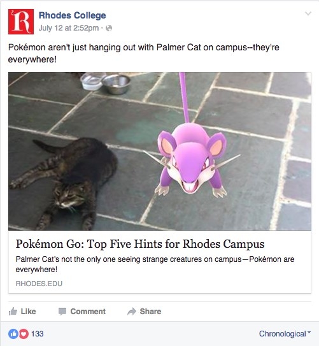Click the speech bubble Comment icon

[62, 312]
